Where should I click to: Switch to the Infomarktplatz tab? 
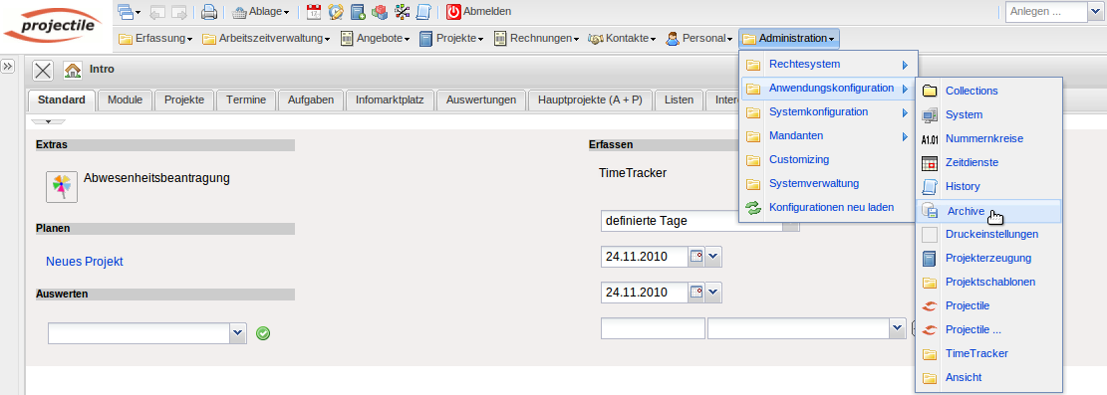[390, 100]
